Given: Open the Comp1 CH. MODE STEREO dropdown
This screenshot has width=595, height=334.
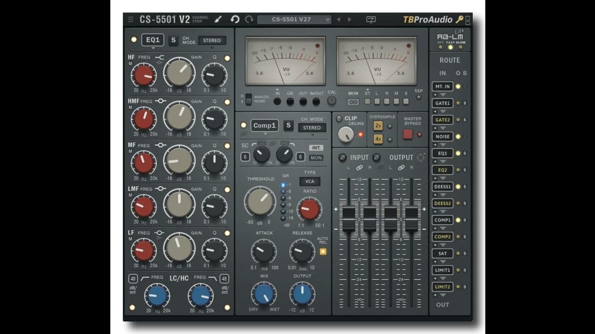Looking at the screenshot, I should pyautogui.click(x=312, y=128).
